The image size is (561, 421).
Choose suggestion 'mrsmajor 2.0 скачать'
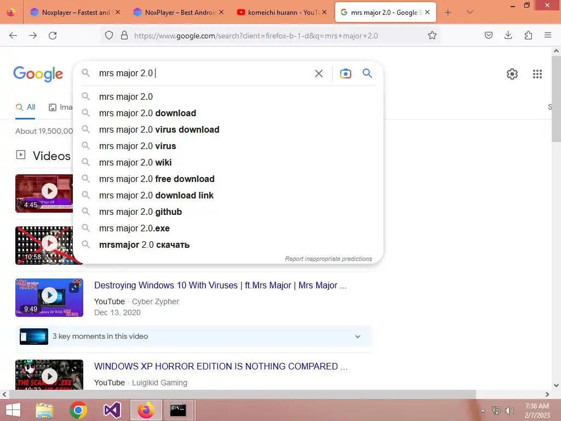pos(228,245)
